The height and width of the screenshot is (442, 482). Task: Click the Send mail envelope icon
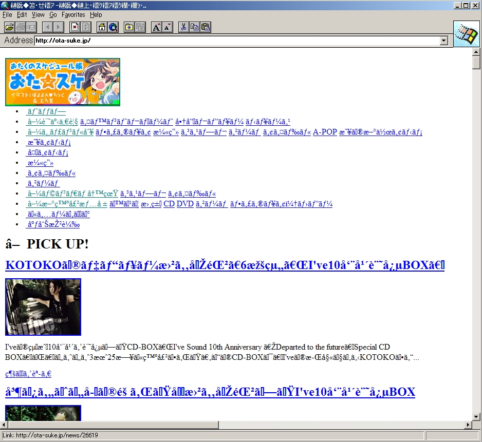(31, 27)
